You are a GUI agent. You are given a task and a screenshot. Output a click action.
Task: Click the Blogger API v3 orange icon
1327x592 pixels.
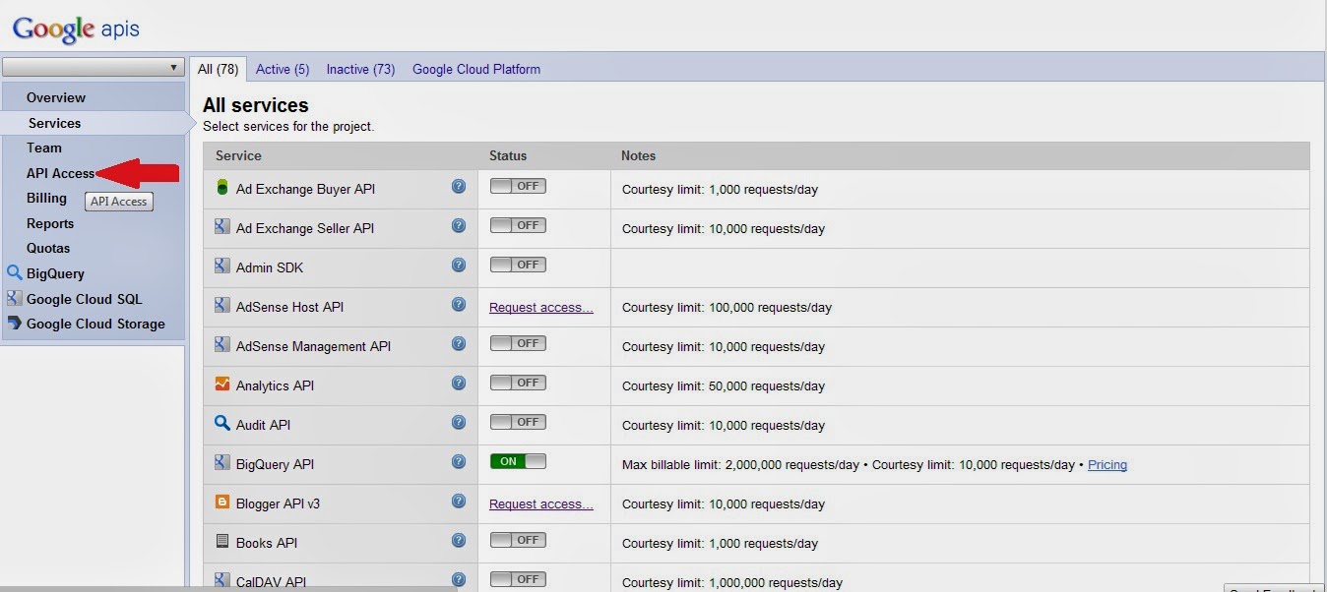[222, 502]
